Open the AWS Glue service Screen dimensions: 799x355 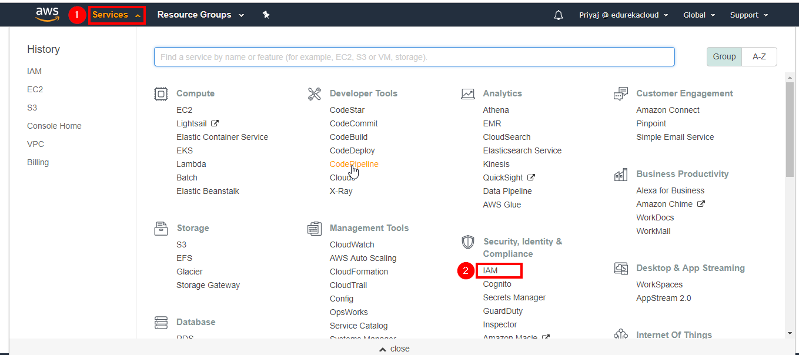[x=502, y=205]
